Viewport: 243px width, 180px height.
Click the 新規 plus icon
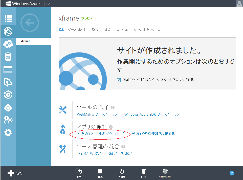(x=10, y=173)
